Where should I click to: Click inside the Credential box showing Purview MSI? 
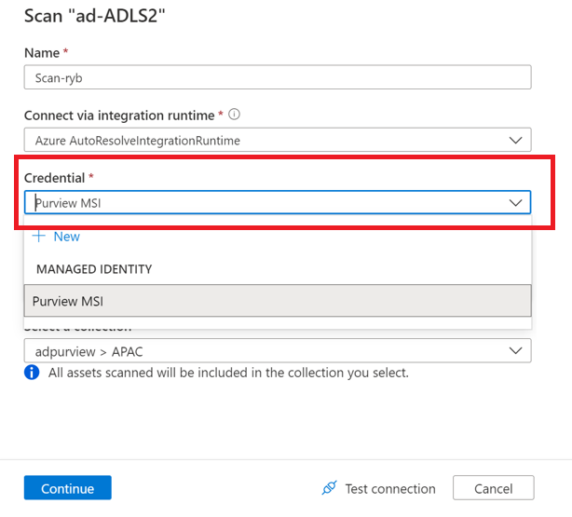[261, 202]
